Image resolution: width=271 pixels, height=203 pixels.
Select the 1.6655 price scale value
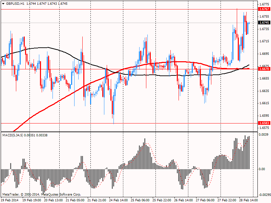pos(265,78)
